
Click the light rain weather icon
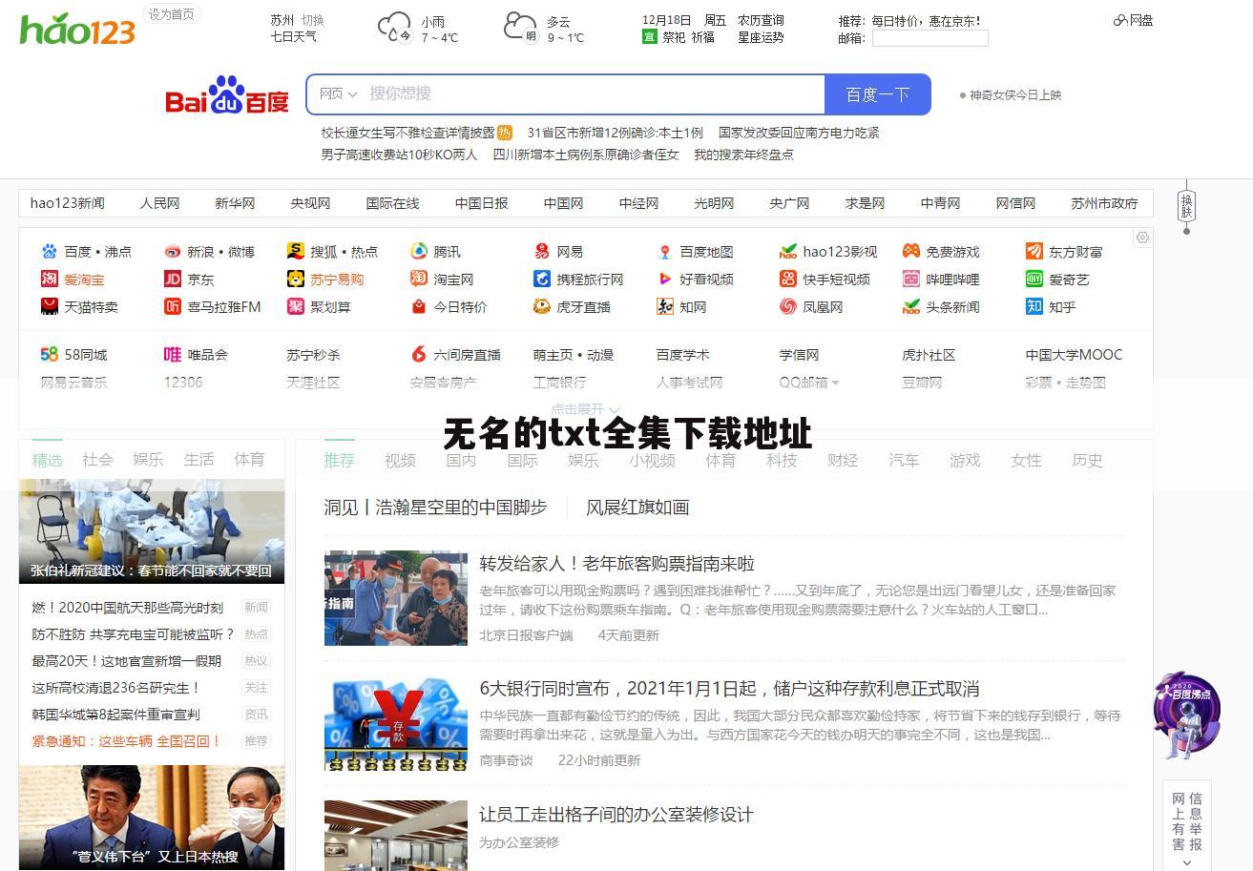tap(395, 28)
